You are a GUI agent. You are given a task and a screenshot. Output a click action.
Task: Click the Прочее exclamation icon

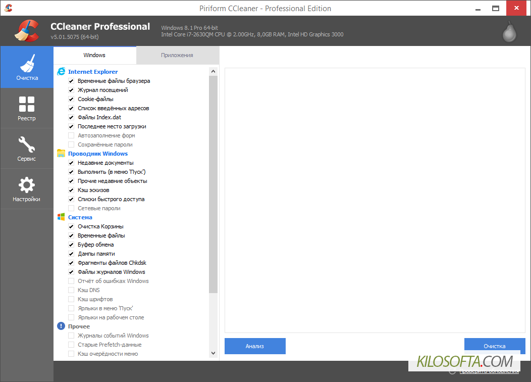click(x=61, y=326)
